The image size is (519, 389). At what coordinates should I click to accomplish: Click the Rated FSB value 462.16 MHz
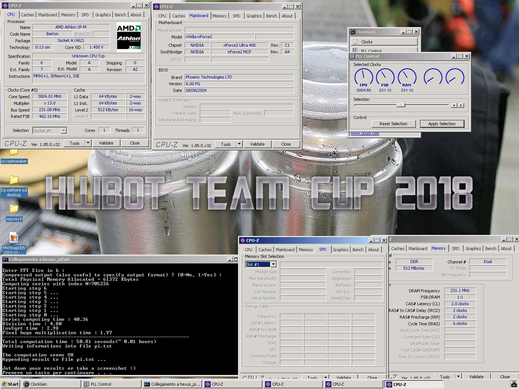50,116
